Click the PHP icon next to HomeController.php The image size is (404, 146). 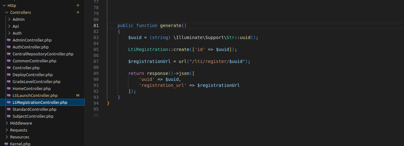click(9, 89)
